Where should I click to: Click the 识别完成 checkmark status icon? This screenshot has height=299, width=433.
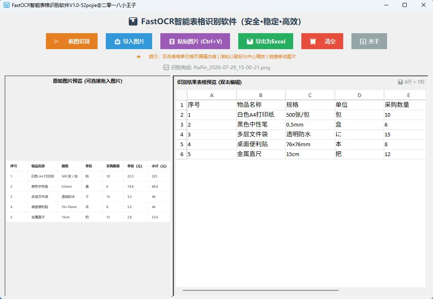click(166, 68)
